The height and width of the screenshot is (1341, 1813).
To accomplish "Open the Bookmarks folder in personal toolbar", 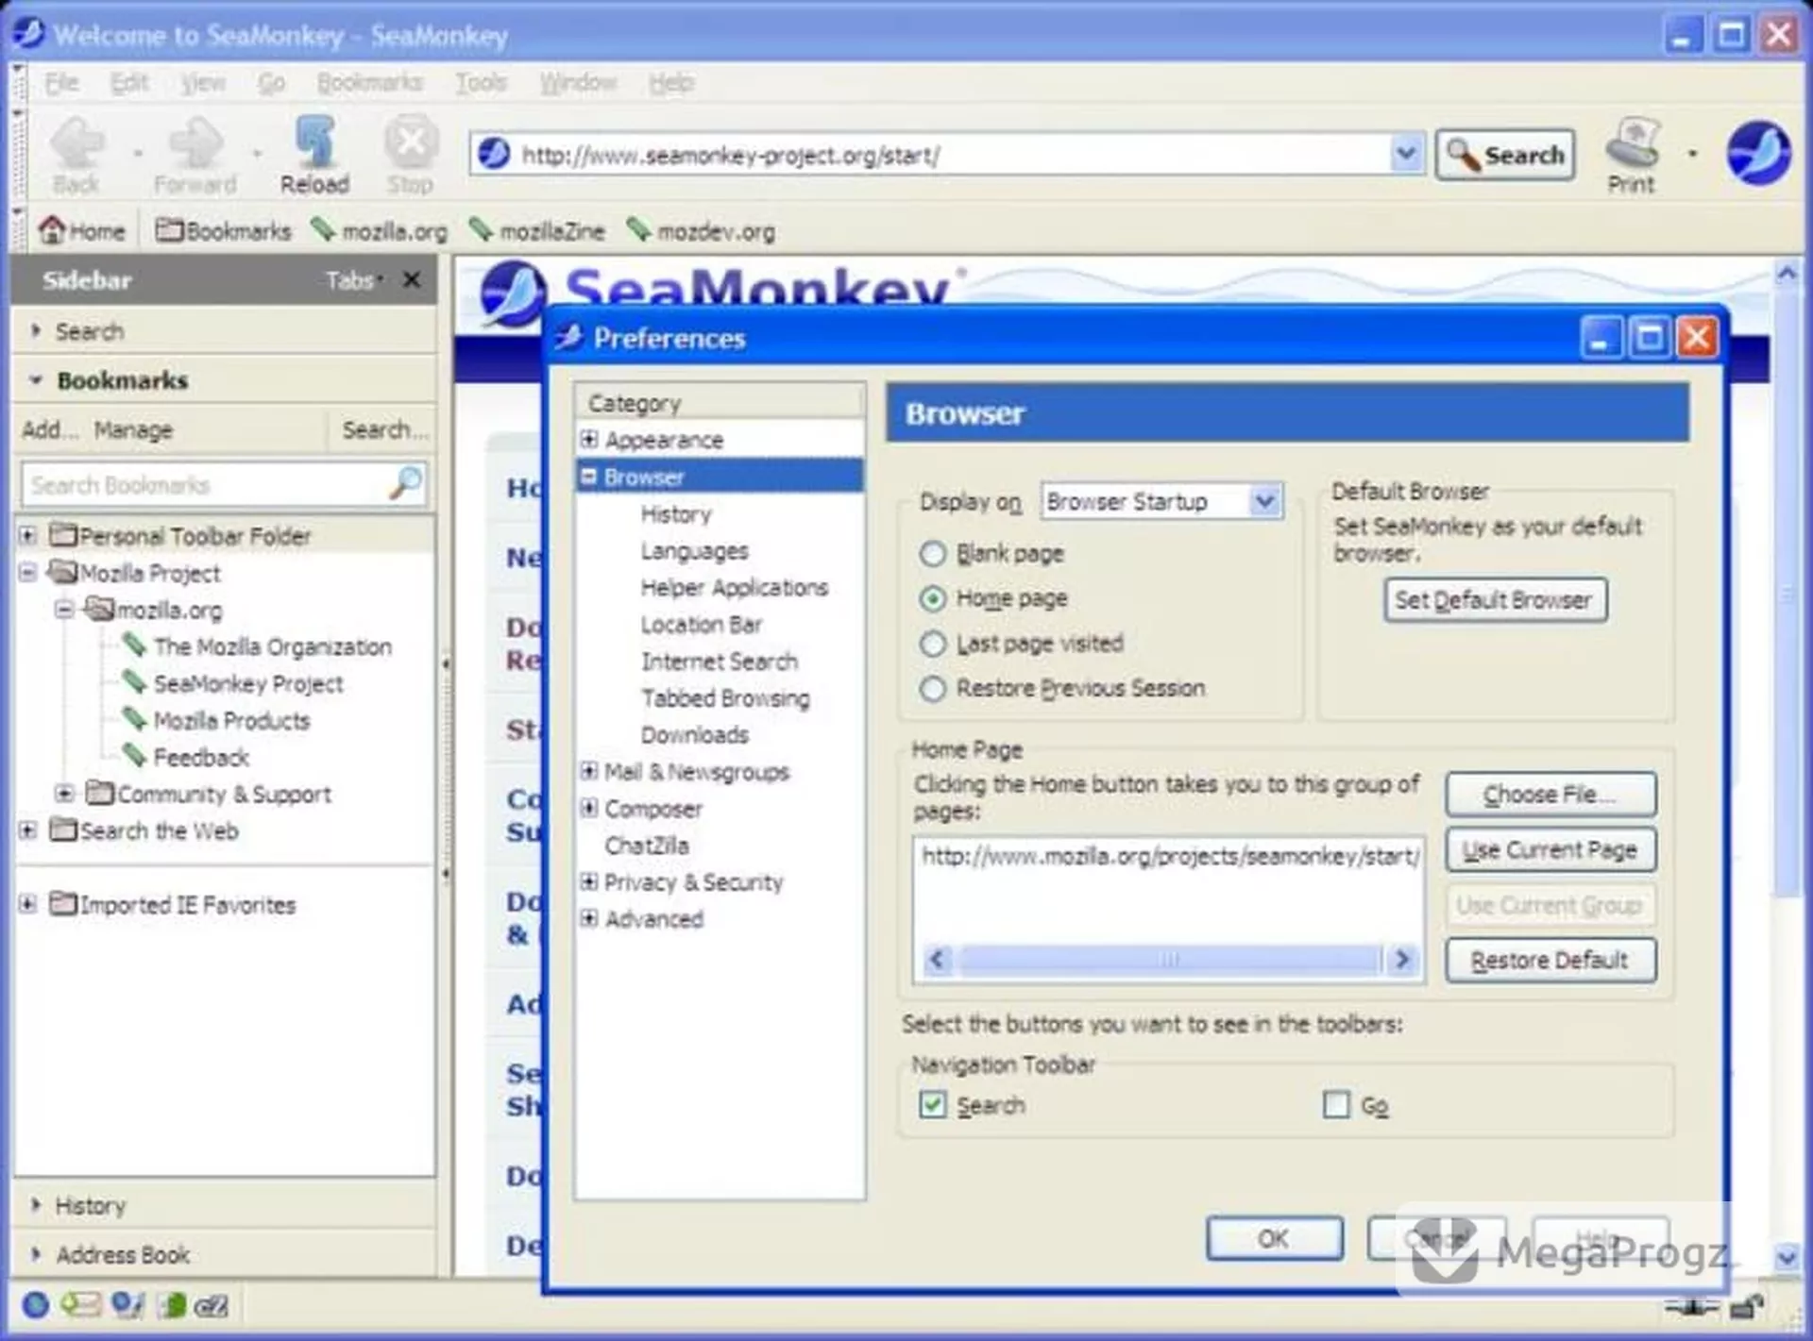I will pos(223,231).
